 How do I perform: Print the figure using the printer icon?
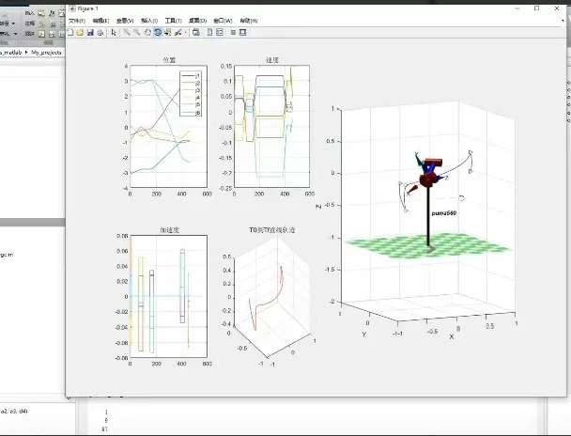click(100, 32)
